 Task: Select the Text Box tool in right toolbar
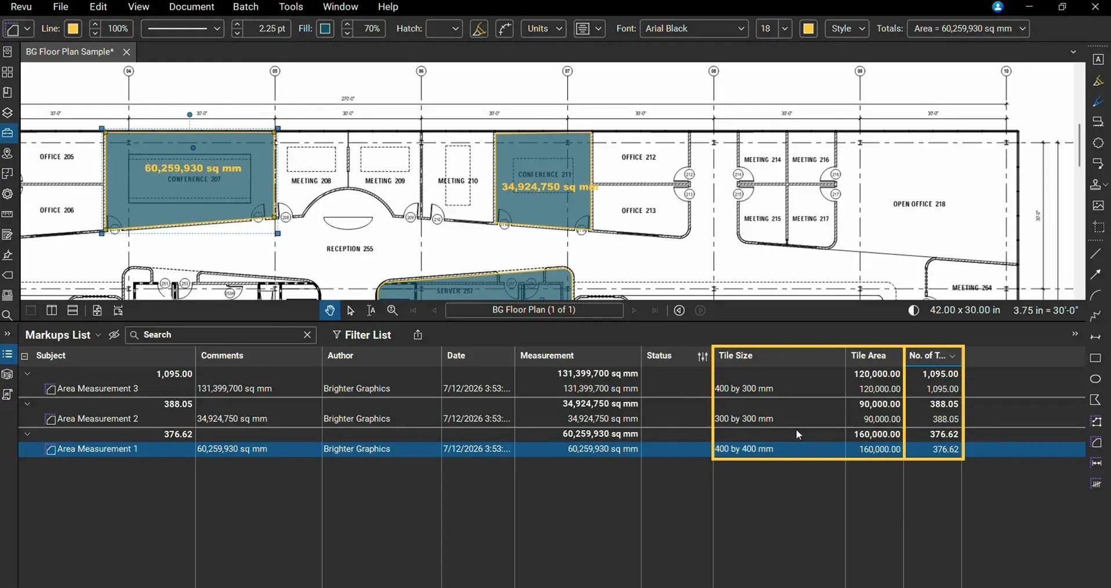(x=1098, y=60)
